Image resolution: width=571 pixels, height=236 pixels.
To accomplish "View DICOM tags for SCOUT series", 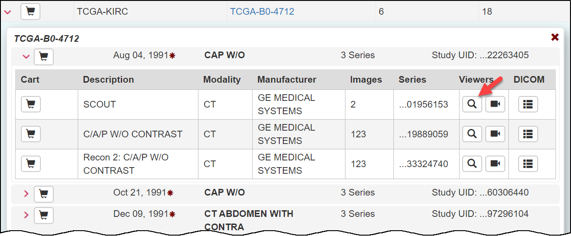I will 528,104.
